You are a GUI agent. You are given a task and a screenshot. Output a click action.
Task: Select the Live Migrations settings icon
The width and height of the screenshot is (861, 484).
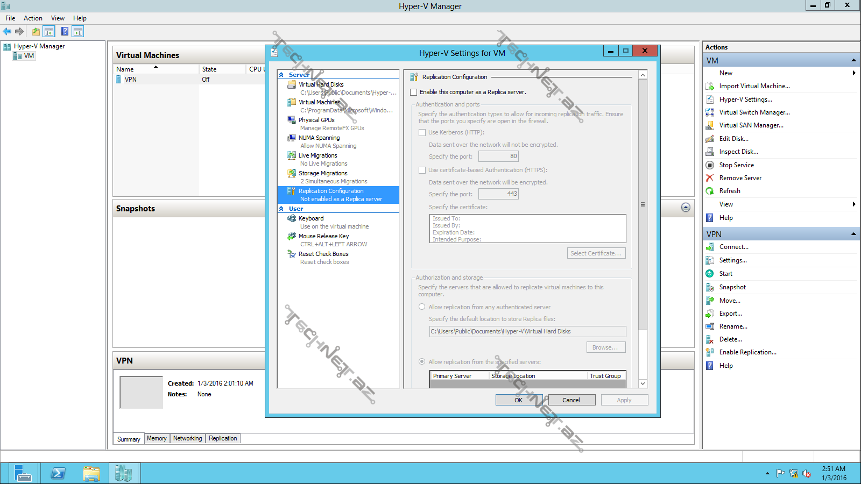(292, 155)
